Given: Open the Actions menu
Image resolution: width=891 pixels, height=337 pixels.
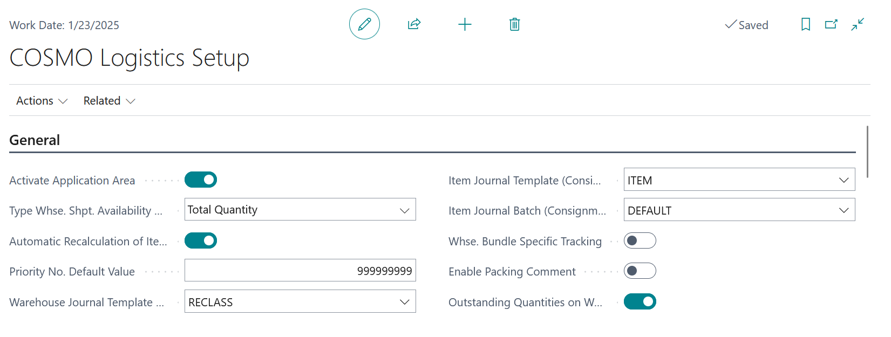Looking at the screenshot, I should pos(42,101).
